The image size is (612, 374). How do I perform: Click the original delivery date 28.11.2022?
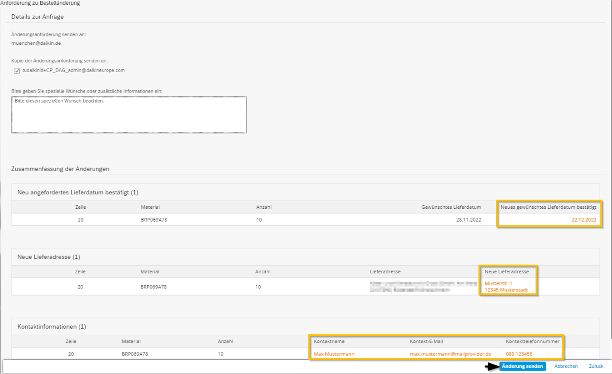coord(469,220)
